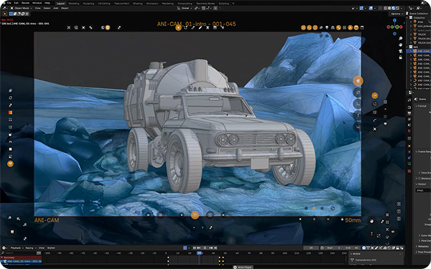Toggle viewport gizmos button

click(361, 8)
